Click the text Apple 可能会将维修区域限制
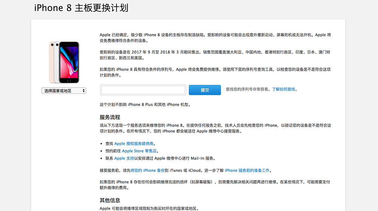378x211 pixels. click(x=149, y=208)
